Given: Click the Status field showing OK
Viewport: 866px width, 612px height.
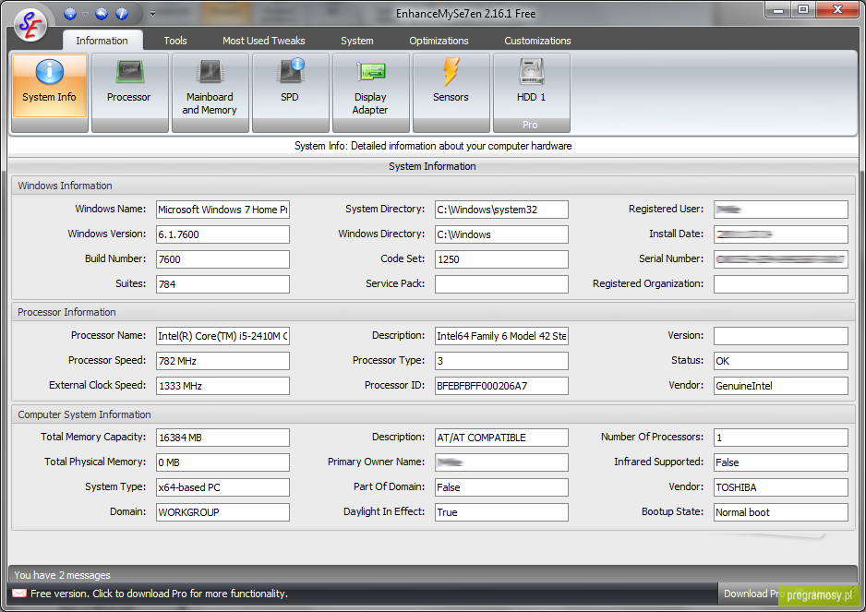Looking at the screenshot, I should click(x=781, y=361).
